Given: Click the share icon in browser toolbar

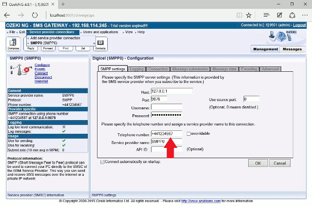Looking at the screenshot, I should point(292,15).
